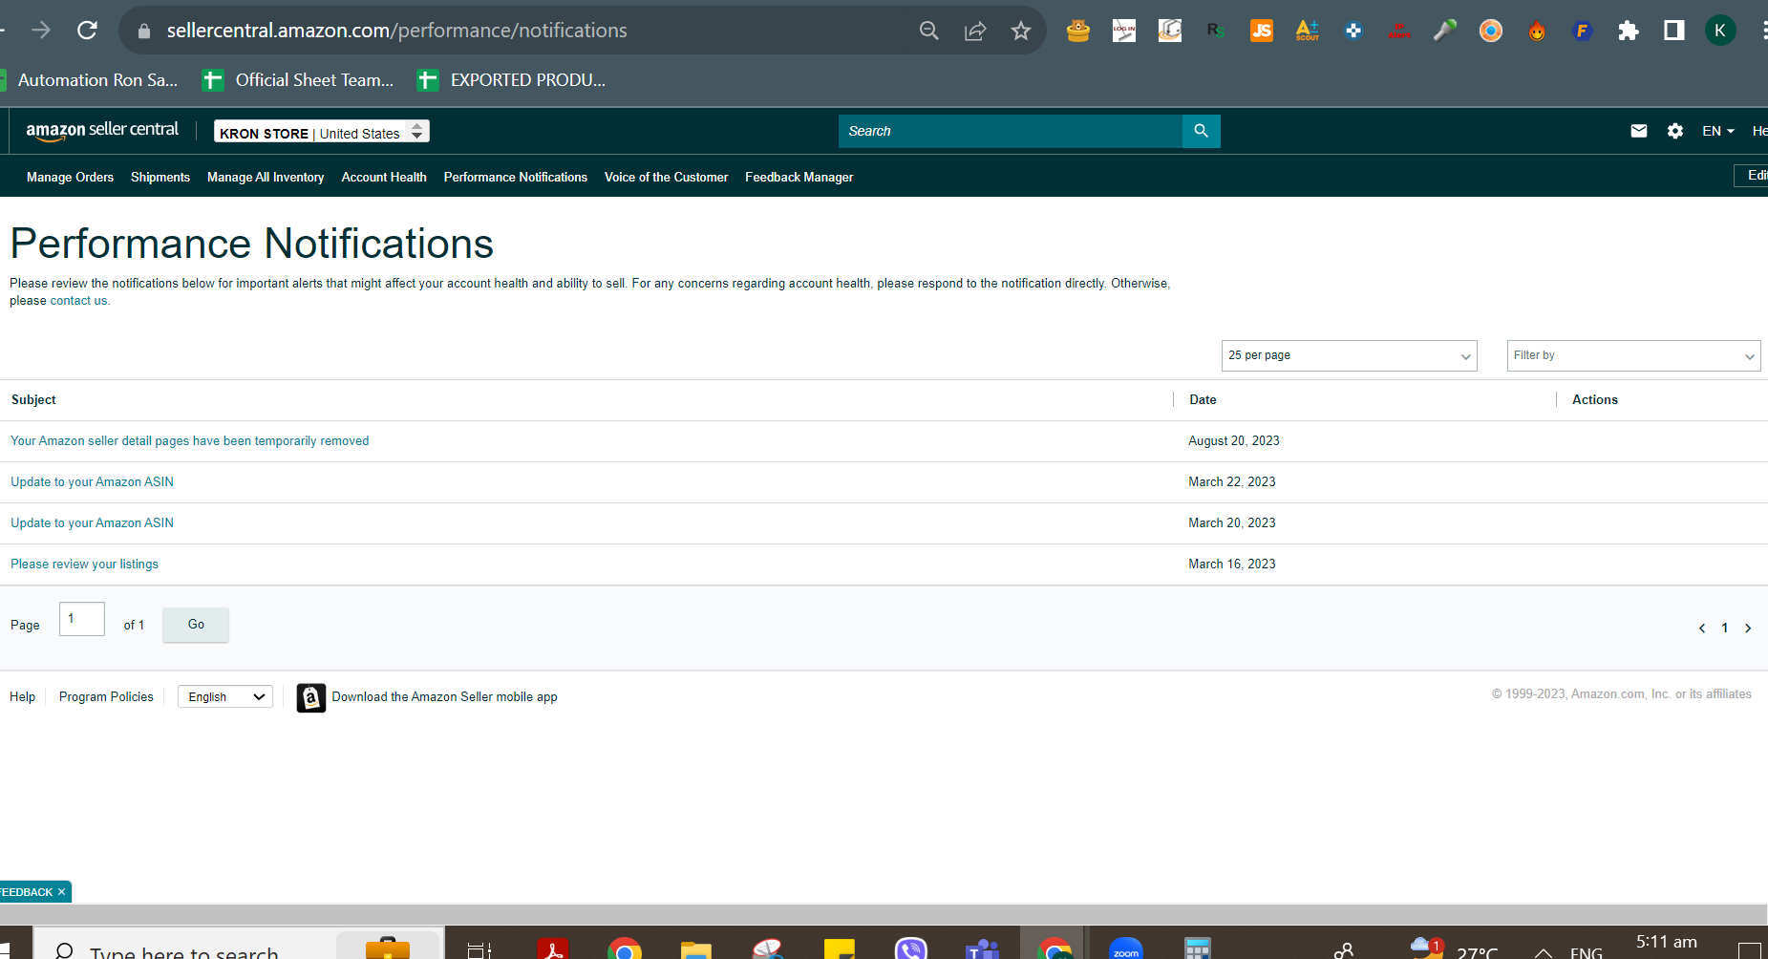This screenshot has width=1768, height=959.
Task: Open the LOG IN extension icon
Action: (1124, 31)
